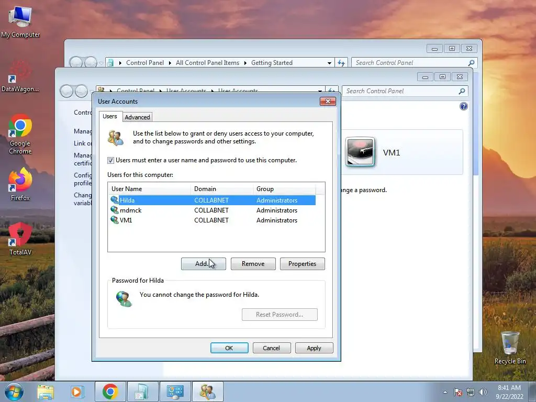
Task: Open the Windows Start menu
Action: pos(14,392)
